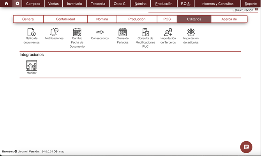261x156 pixels.
Task: Open the Consecutivos arrow icon
Action: tap(100, 32)
